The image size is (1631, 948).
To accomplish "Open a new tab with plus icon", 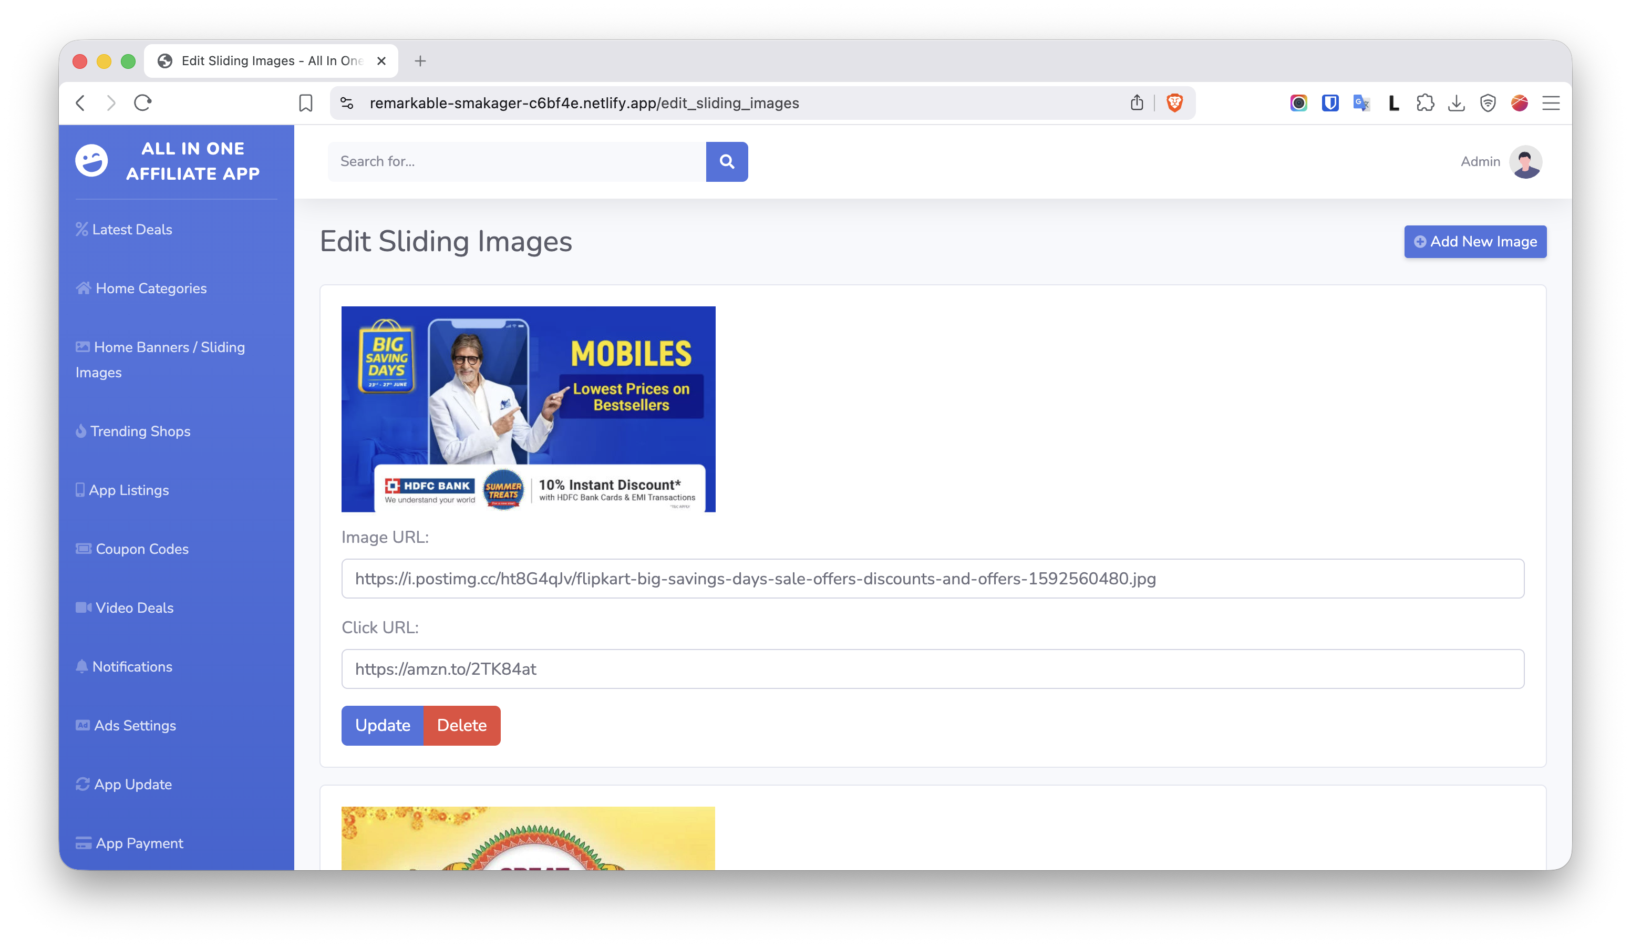I will pyautogui.click(x=420, y=61).
